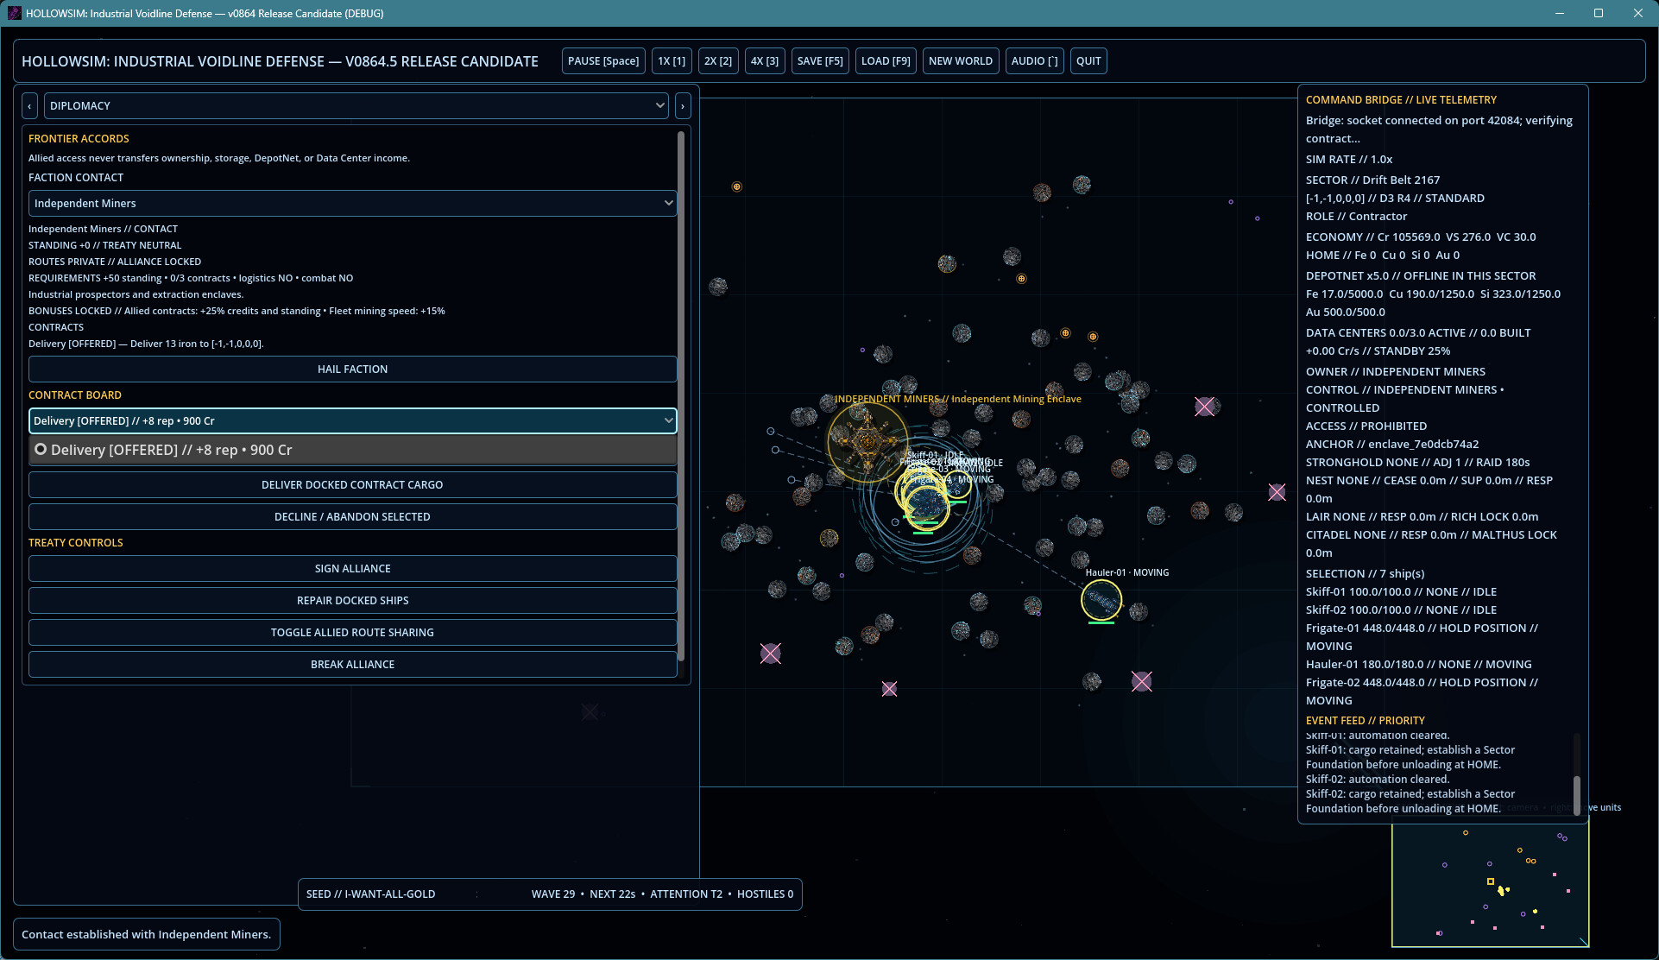Image resolution: width=1659 pixels, height=960 pixels.
Task: Click the SEED // I-WANT-ALL-GOLD text
Action: pyautogui.click(x=370, y=894)
